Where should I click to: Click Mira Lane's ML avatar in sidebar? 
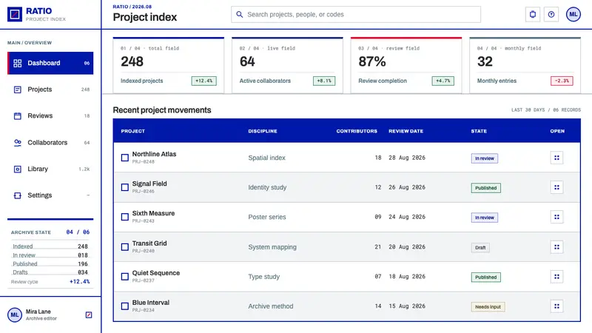click(15, 314)
